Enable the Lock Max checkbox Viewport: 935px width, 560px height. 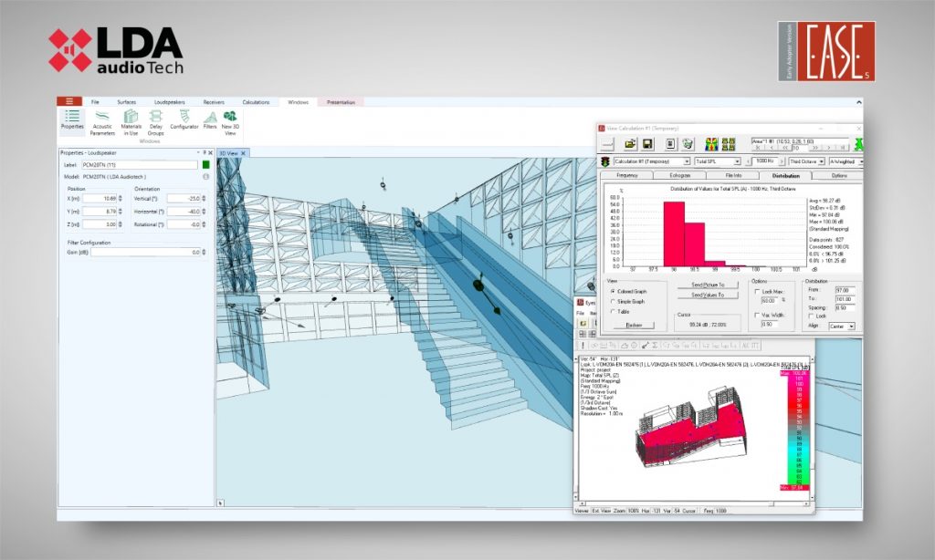click(x=757, y=291)
